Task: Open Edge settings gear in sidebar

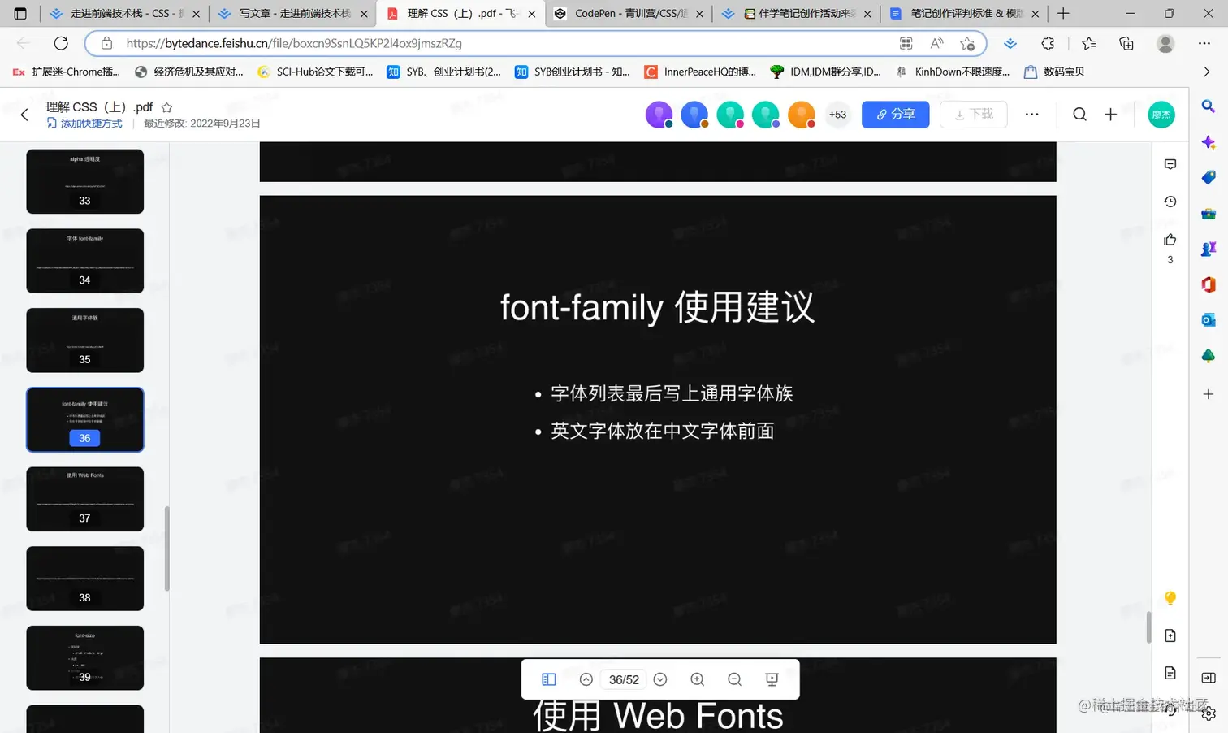Action: pyautogui.click(x=1208, y=713)
